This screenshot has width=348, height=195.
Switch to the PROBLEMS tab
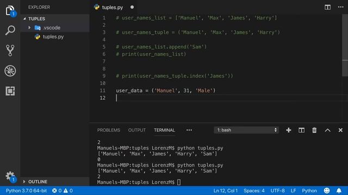(x=109, y=130)
